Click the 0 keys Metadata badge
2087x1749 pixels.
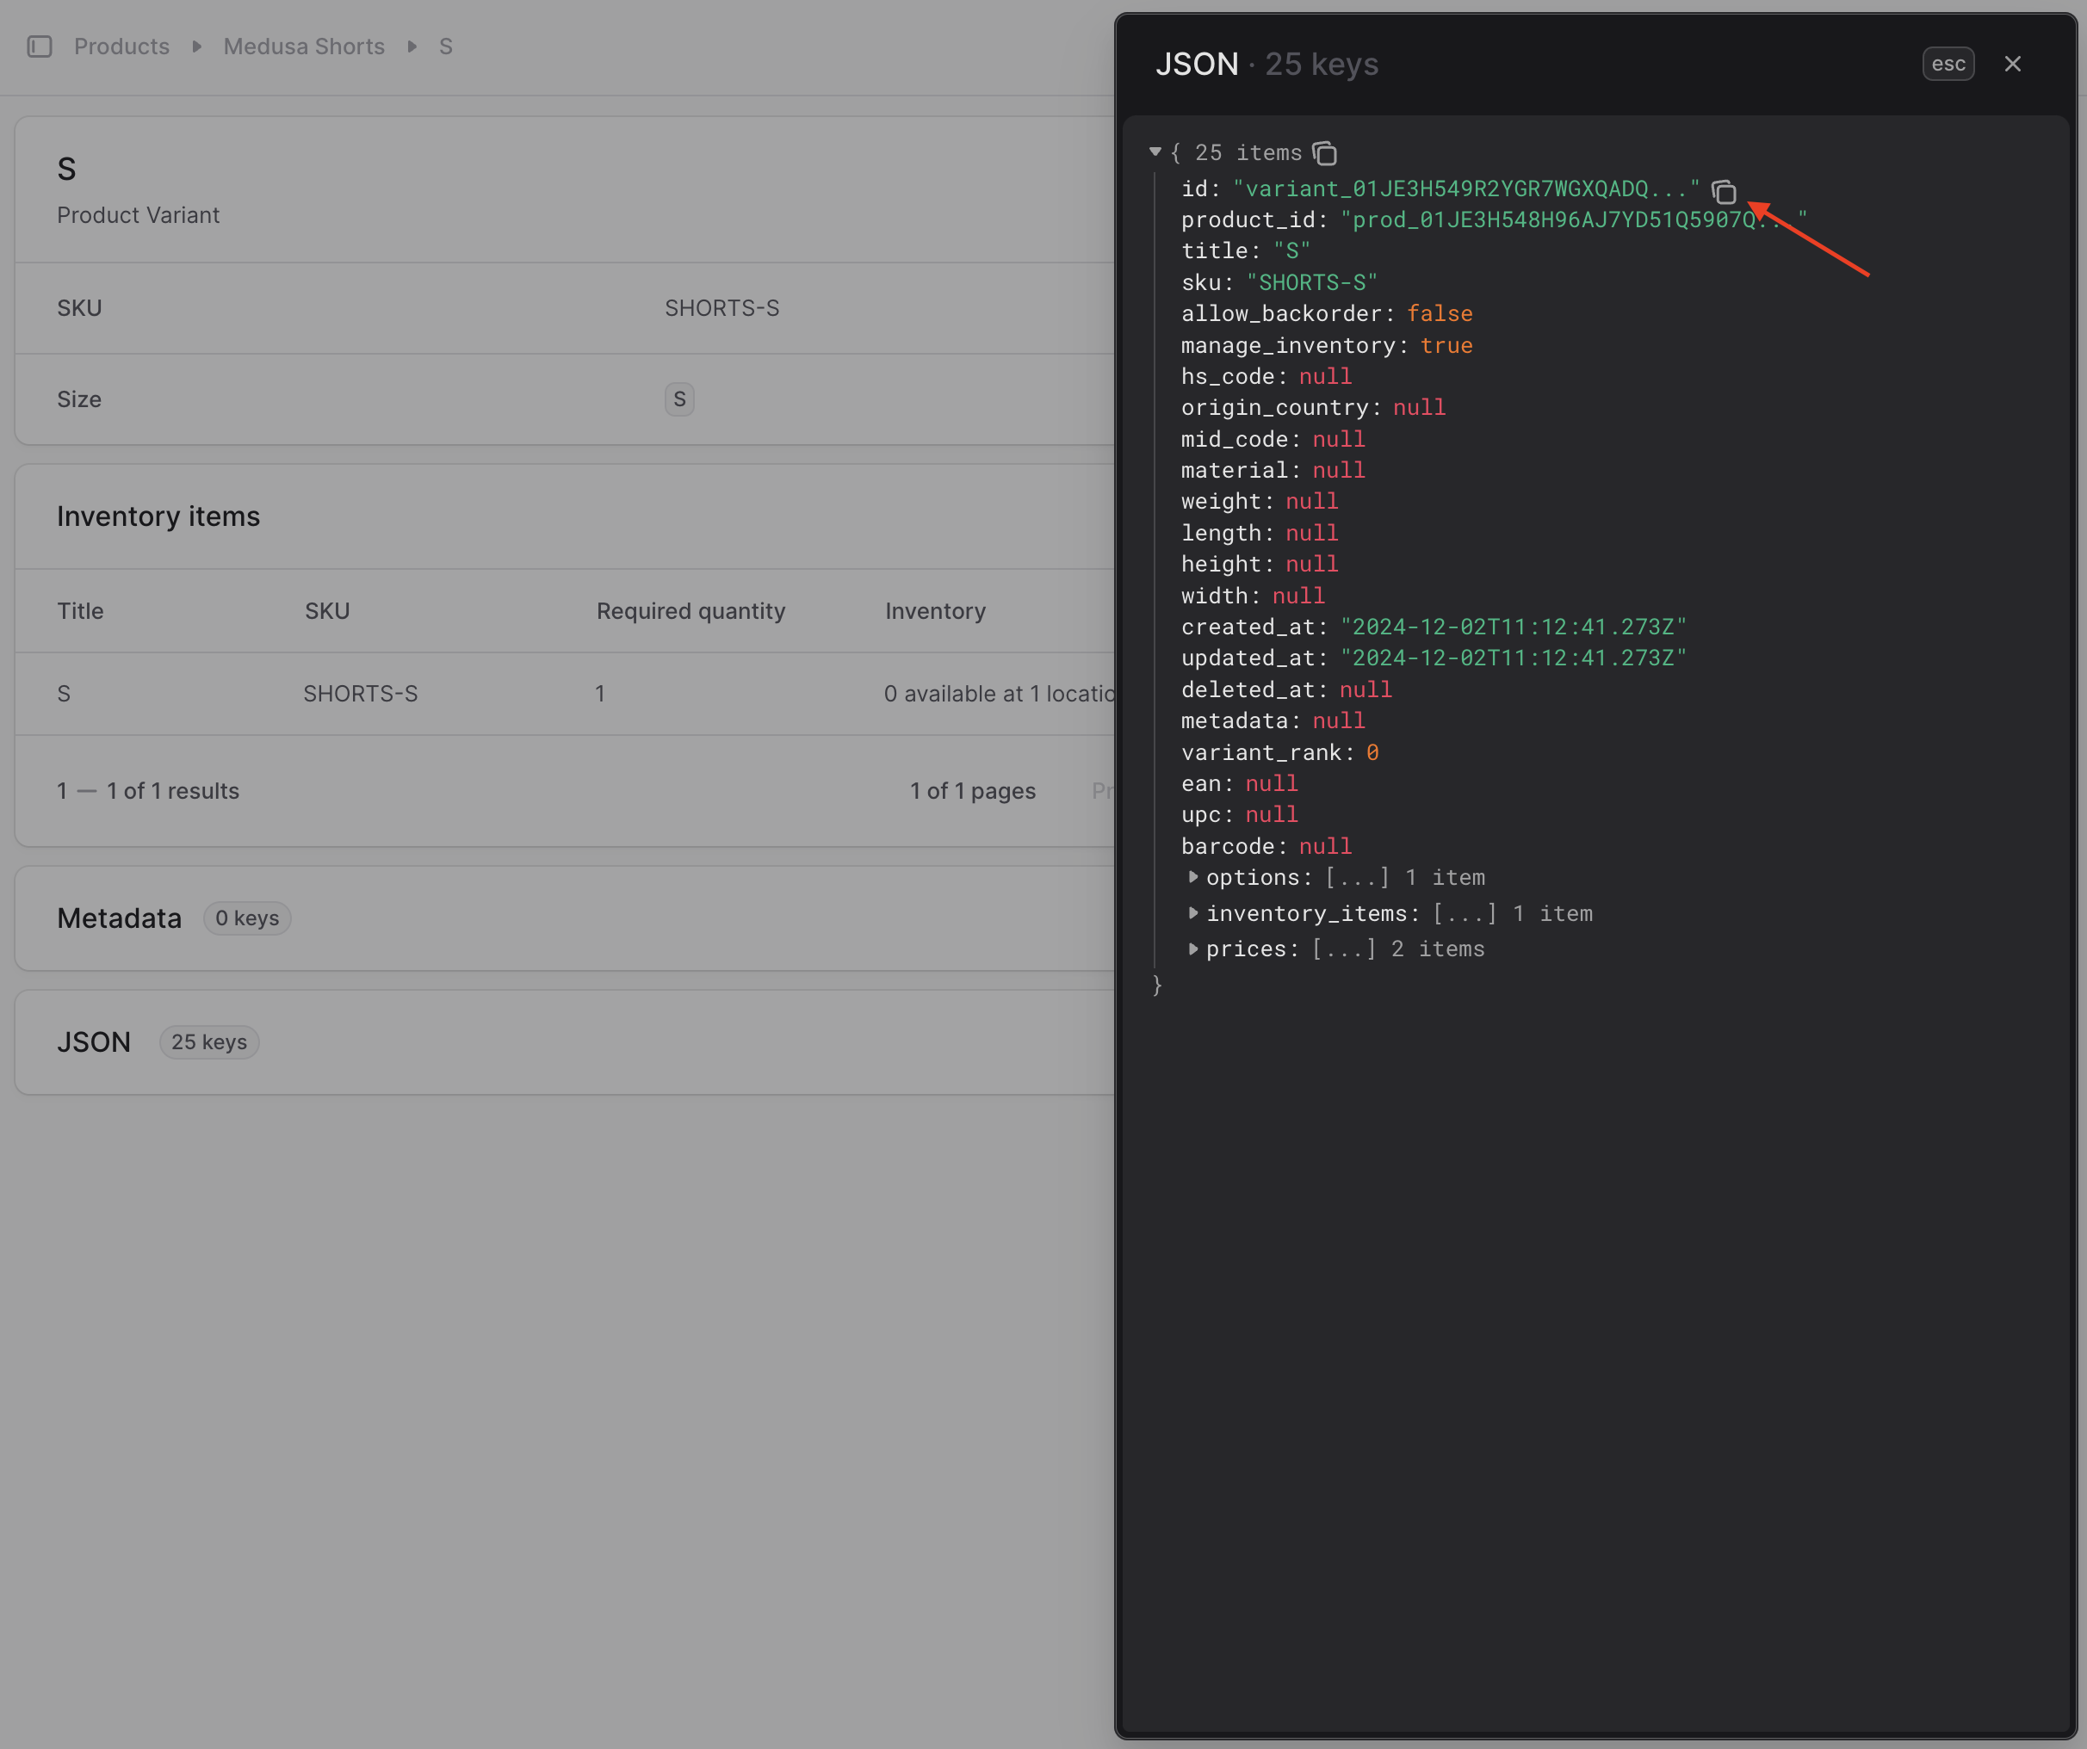point(246,918)
